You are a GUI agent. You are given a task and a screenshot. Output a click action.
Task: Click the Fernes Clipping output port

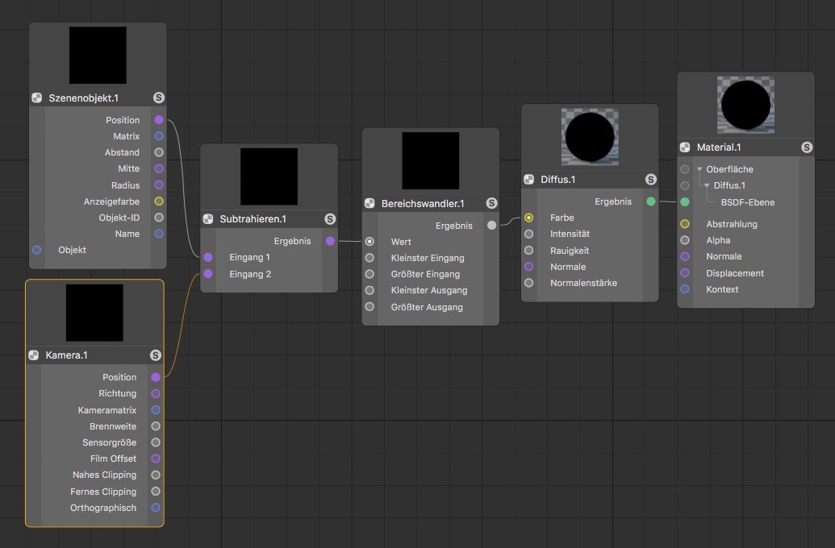coord(156,492)
